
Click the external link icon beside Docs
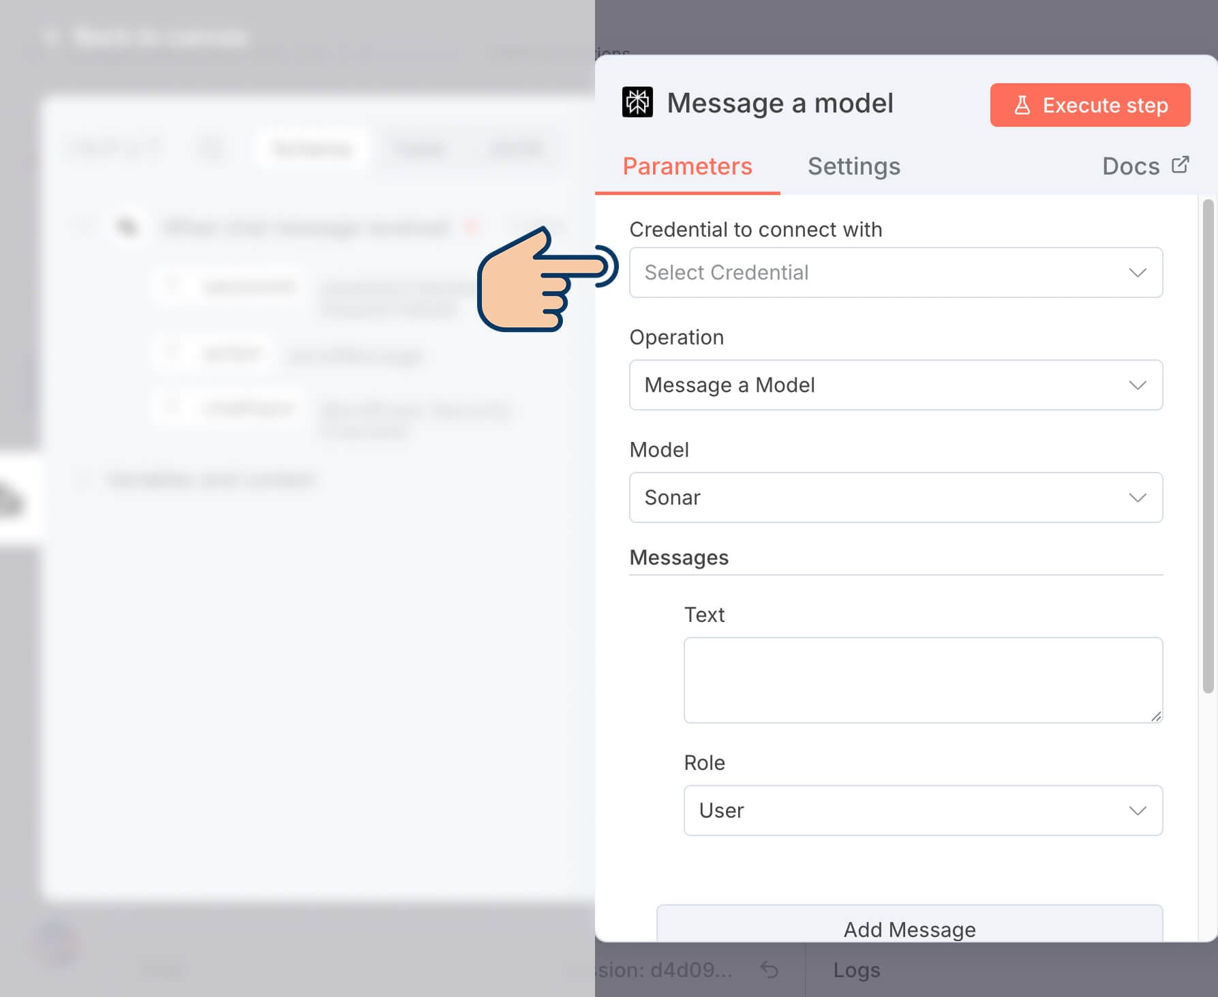pos(1180,165)
